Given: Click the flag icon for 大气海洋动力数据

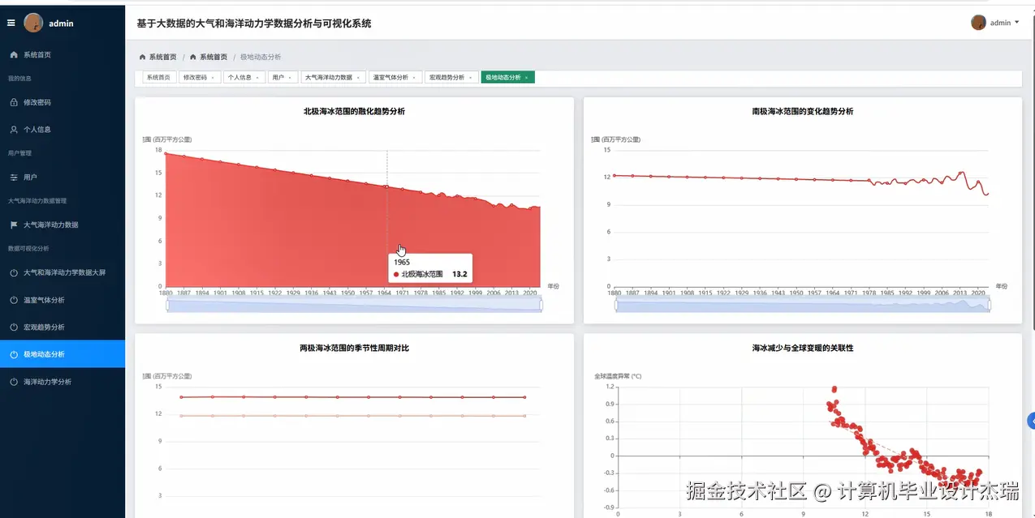Looking at the screenshot, I should tap(14, 225).
